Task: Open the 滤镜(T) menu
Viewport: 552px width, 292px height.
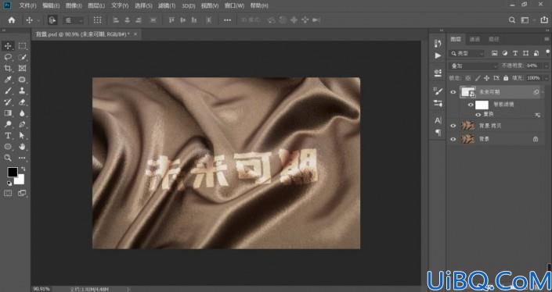Action: tap(167, 6)
